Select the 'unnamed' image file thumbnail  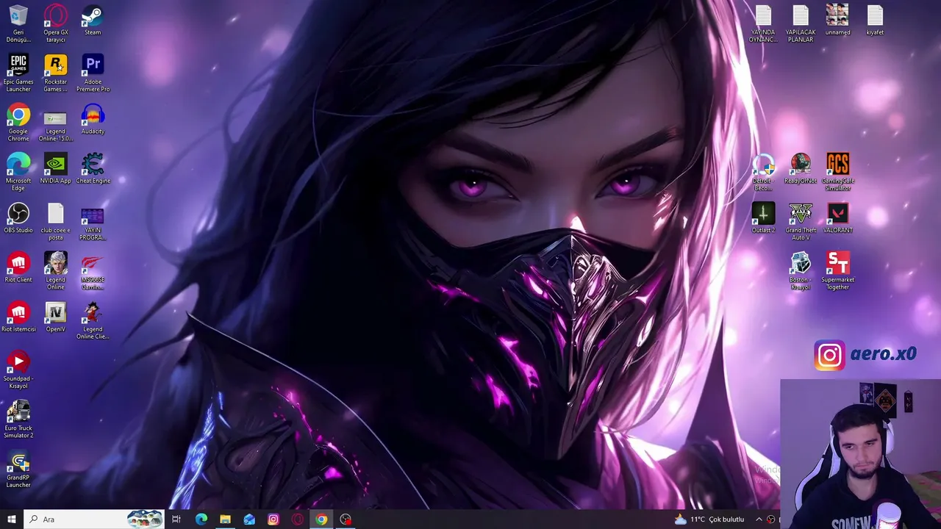coord(837,20)
